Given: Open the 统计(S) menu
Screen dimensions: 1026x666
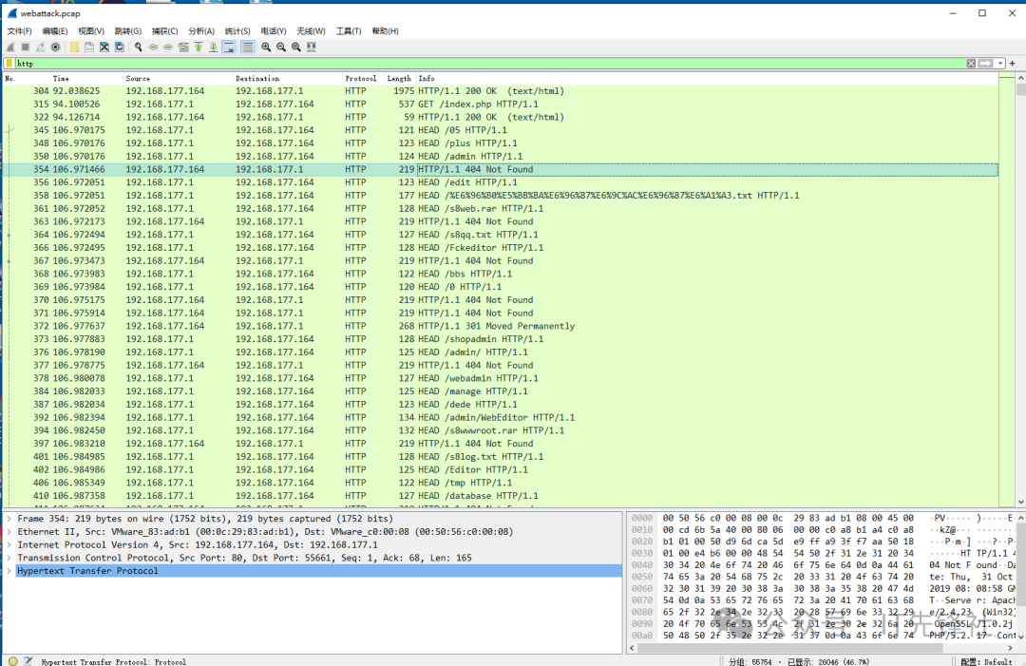Looking at the screenshot, I should coord(237,31).
